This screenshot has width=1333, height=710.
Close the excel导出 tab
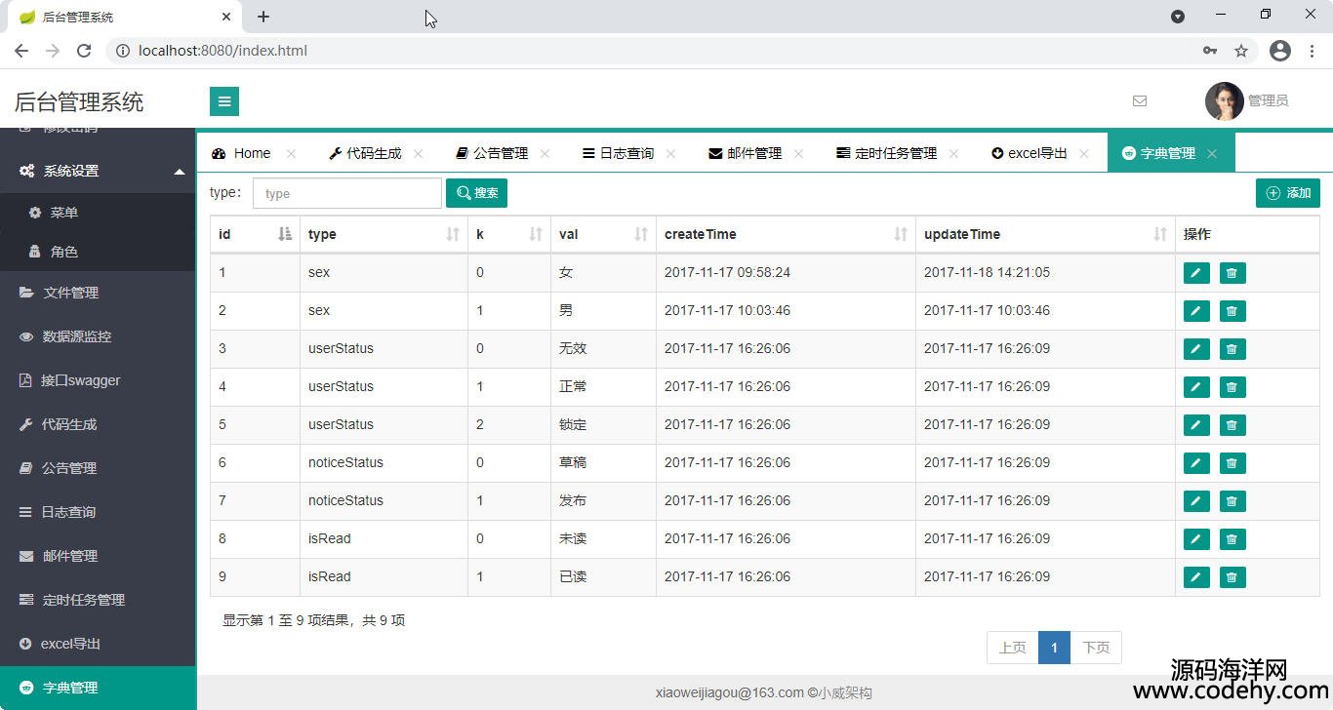pyautogui.click(x=1084, y=154)
